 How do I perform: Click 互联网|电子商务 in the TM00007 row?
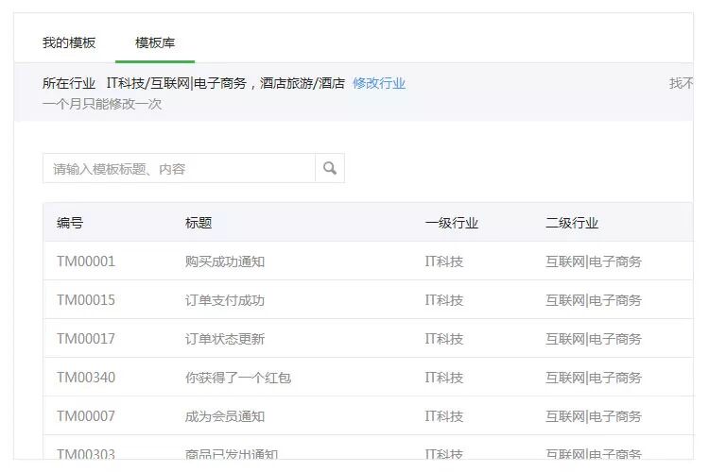point(594,416)
